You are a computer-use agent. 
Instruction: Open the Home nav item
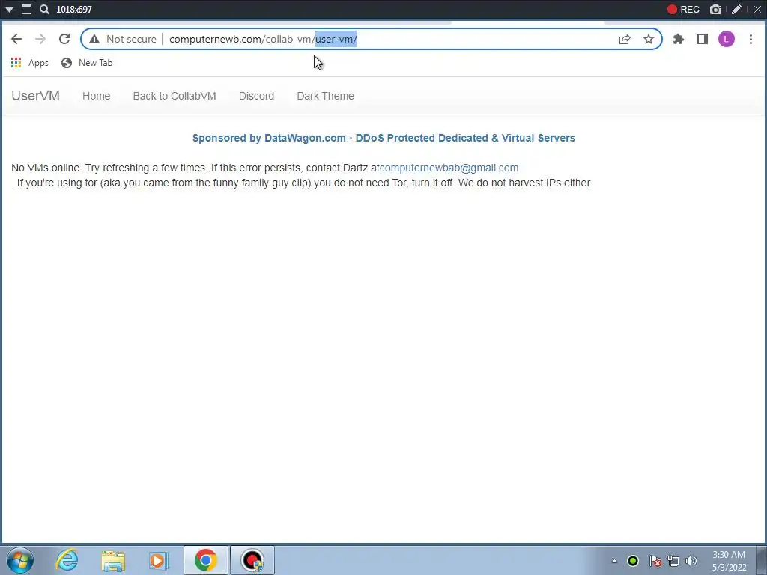coord(97,96)
